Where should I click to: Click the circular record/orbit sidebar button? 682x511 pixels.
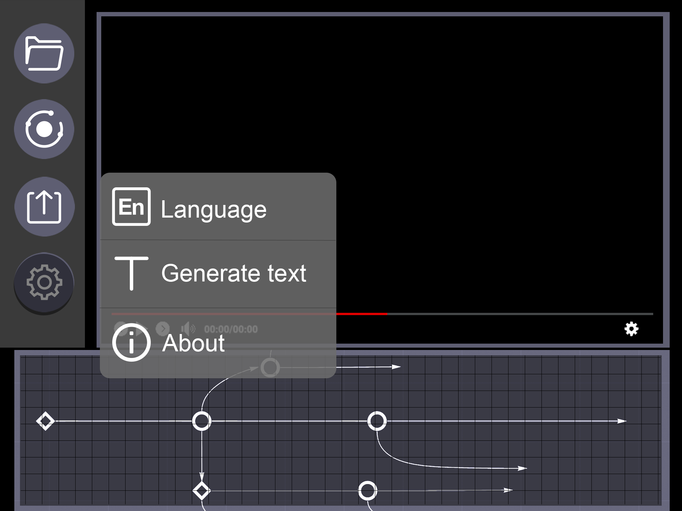click(44, 129)
